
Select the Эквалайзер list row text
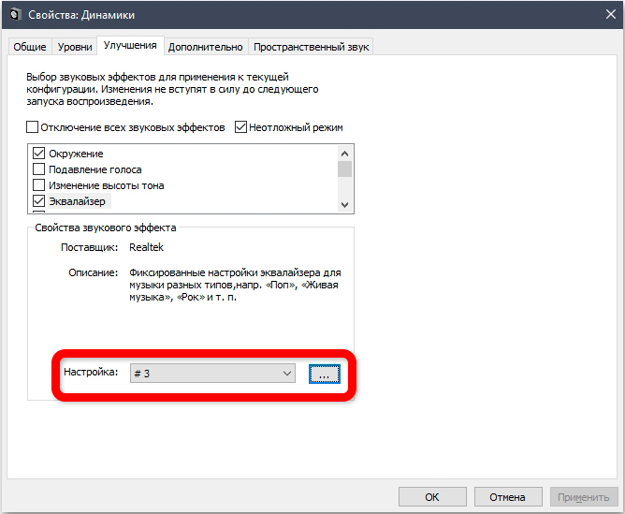tap(78, 201)
